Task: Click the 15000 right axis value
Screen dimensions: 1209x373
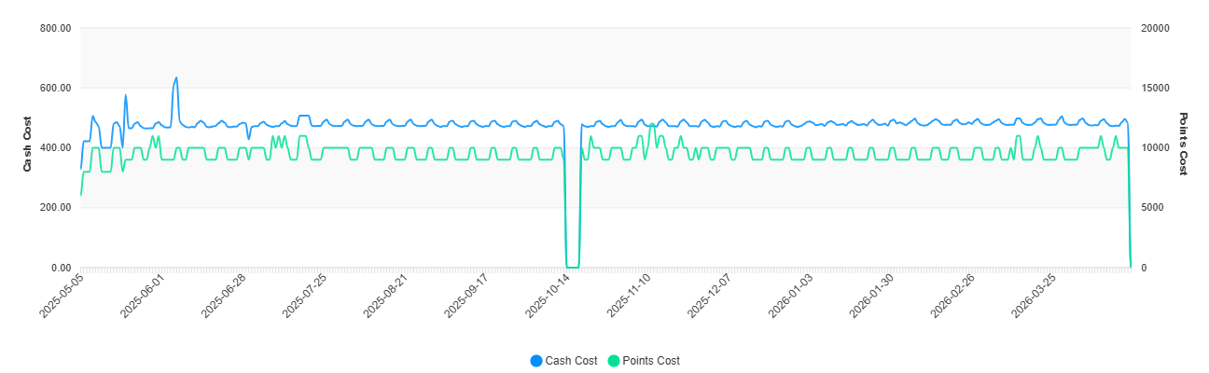Action: [x=1155, y=89]
